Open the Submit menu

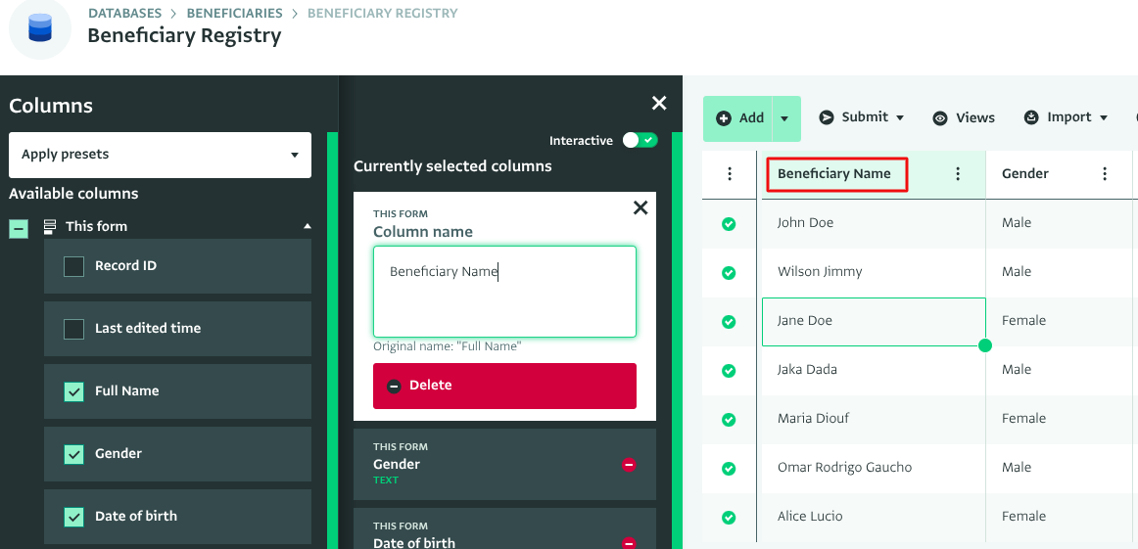861,117
